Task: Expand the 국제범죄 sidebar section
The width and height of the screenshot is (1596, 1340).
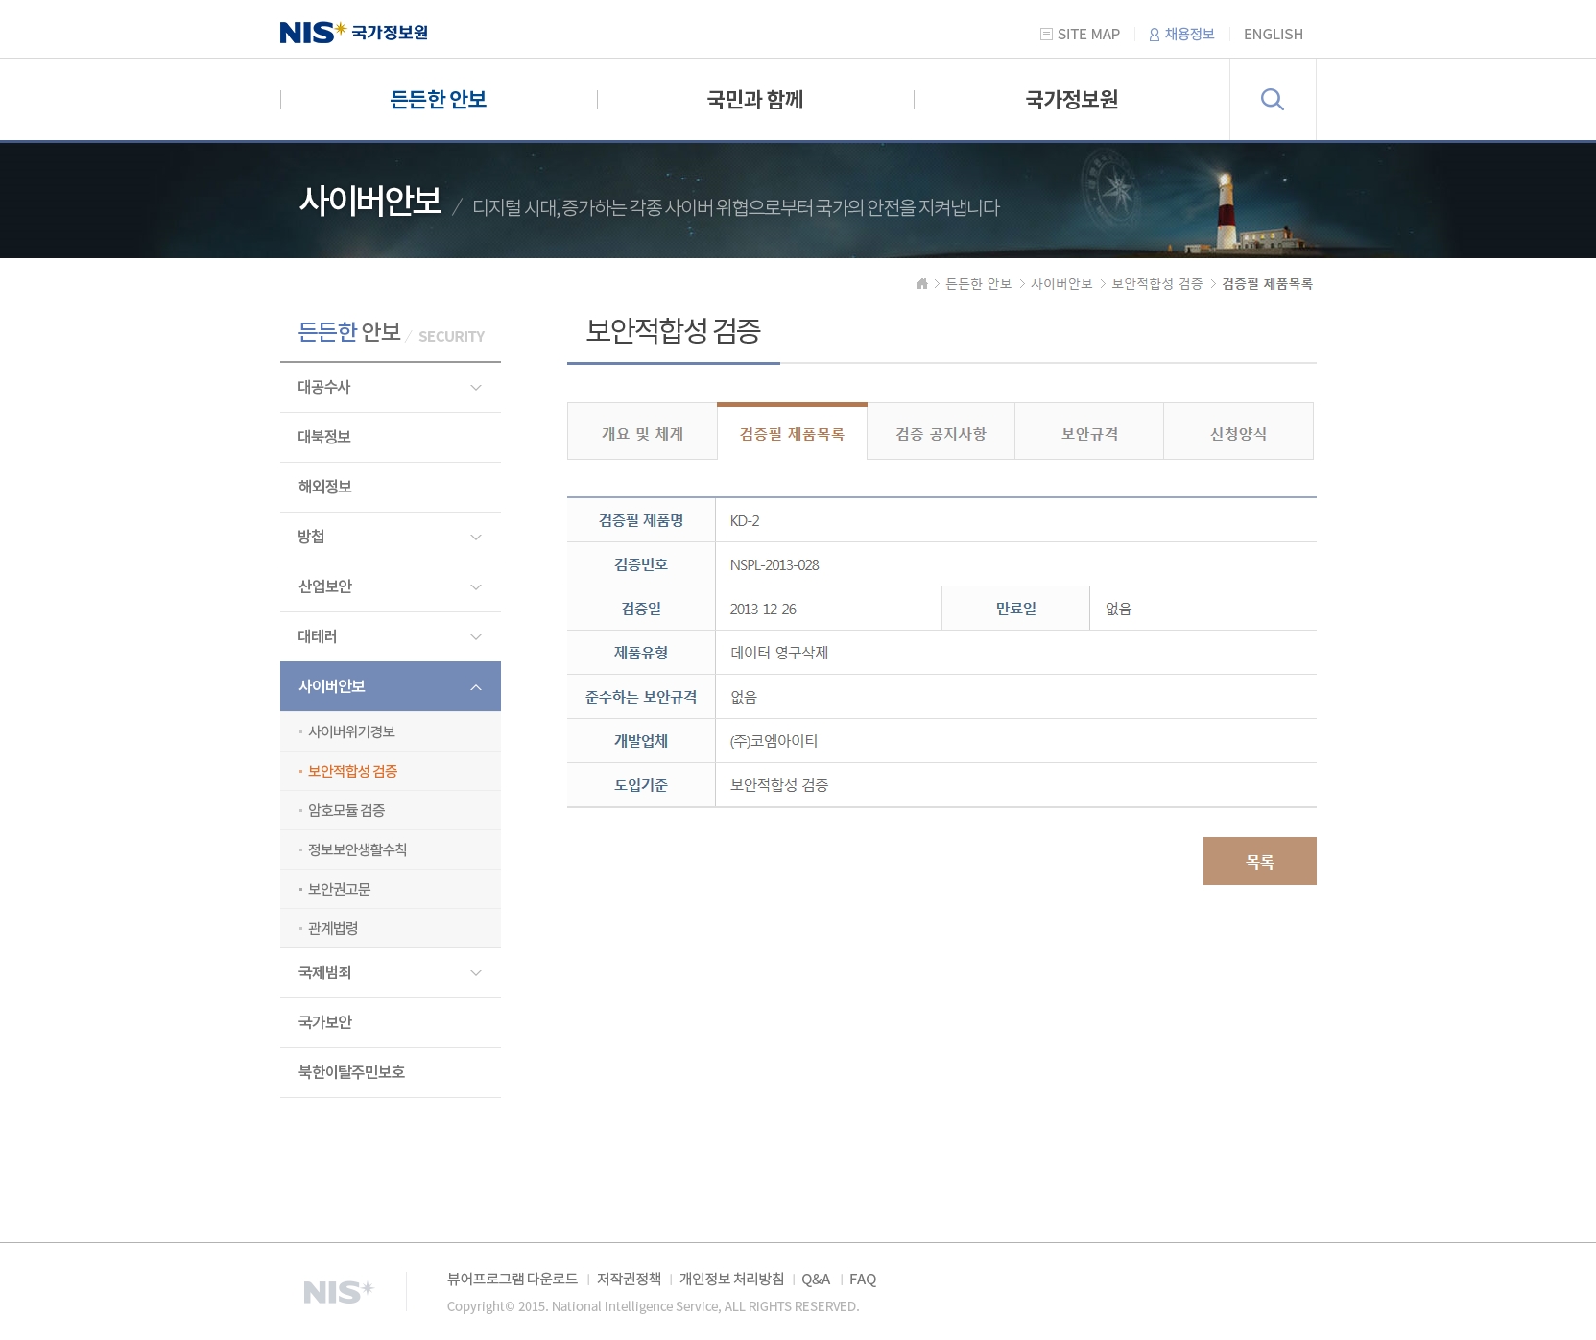Action: point(390,973)
